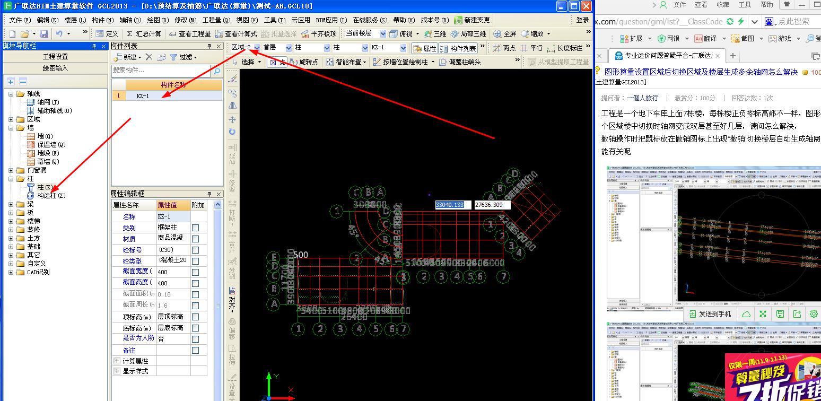
Task: Open the 绘图 menu
Action: click(158, 20)
